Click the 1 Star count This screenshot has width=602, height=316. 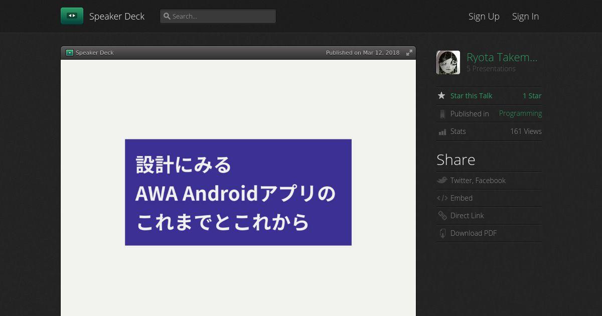(x=532, y=96)
